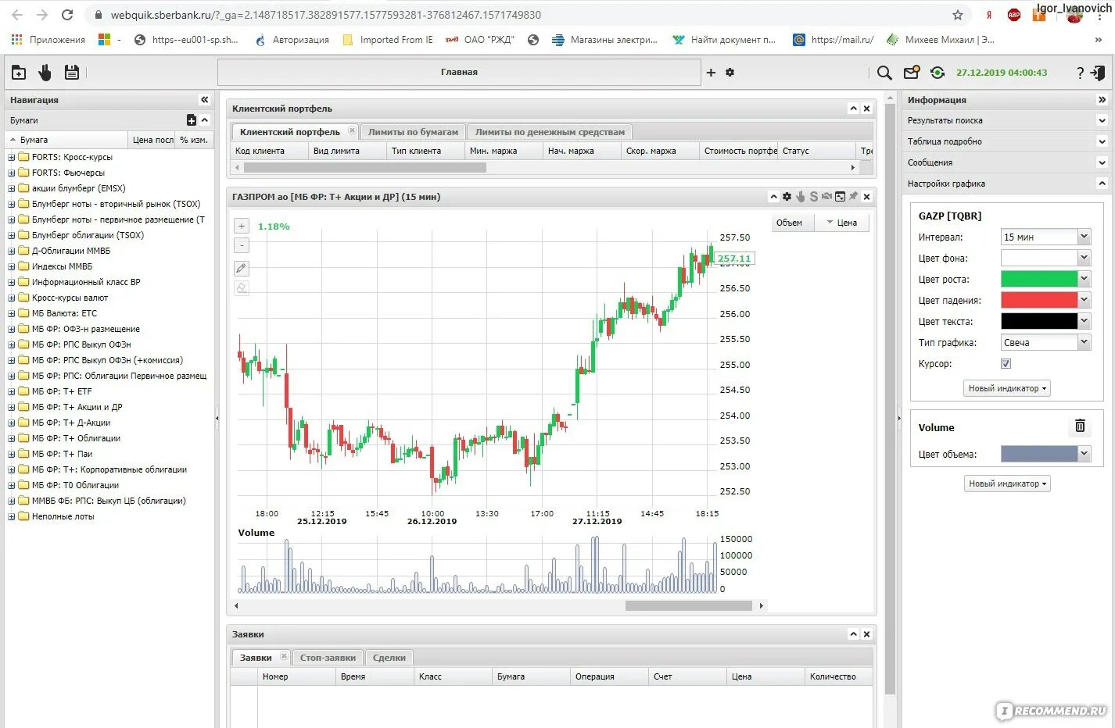Open help question mark icon

pyautogui.click(x=1080, y=73)
